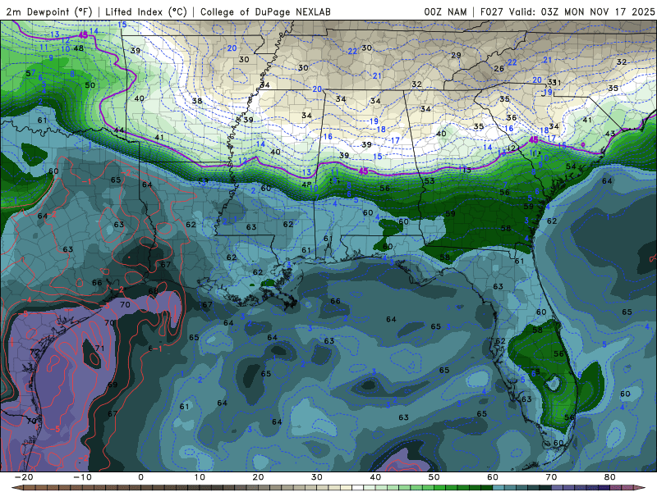657x492 pixels.
Task: Click the dewpoint value "57" on the map
Action: click(x=30, y=73)
